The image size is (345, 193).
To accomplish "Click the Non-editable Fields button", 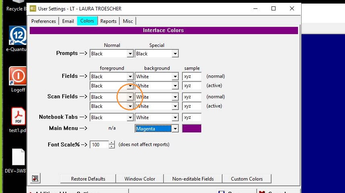I will 193,179.
